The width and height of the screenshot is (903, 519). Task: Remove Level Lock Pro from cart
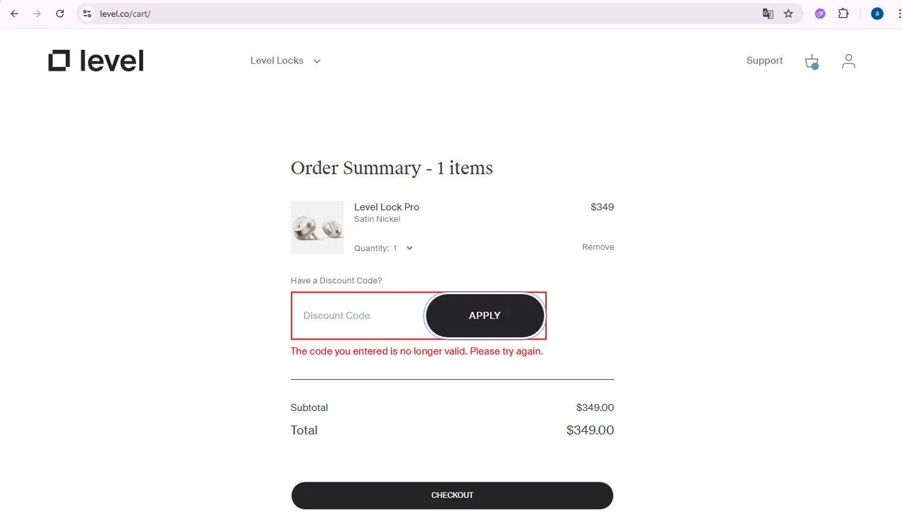click(x=598, y=247)
